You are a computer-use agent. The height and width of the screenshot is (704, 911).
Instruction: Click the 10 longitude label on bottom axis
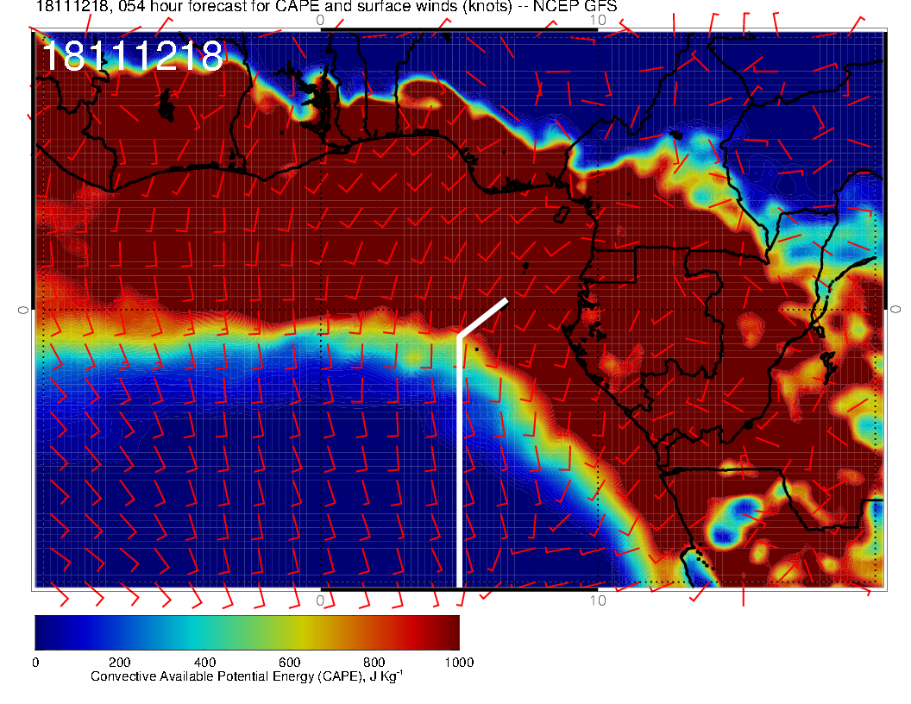pyautogui.click(x=597, y=600)
